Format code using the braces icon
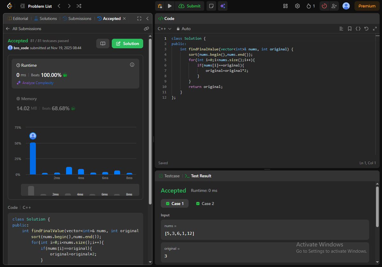382x267 pixels. point(358,29)
